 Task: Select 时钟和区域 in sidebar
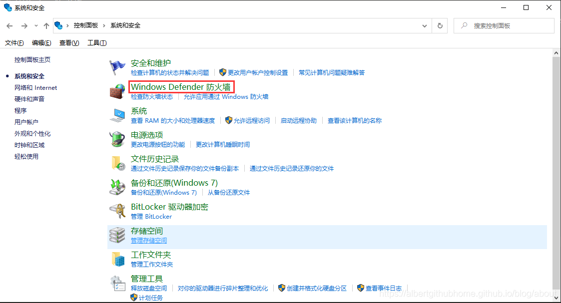pyautogui.click(x=29, y=145)
